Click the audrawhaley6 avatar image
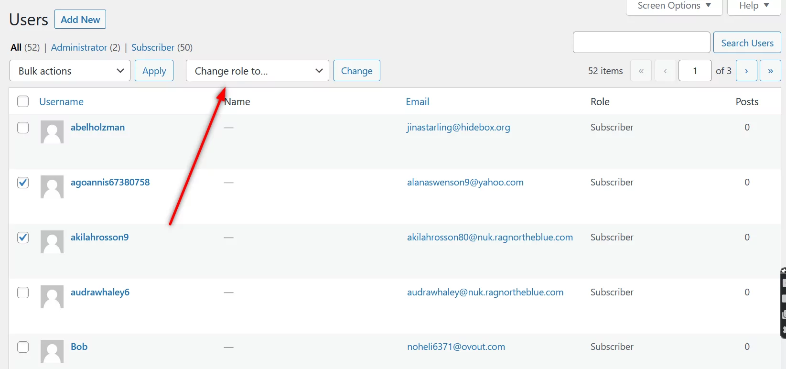Viewport: 786px width, 369px height. click(x=52, y=297)
